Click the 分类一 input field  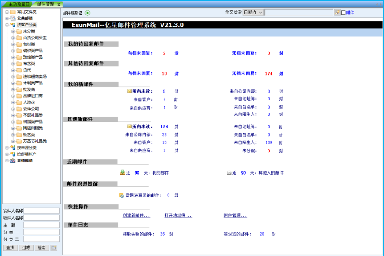41,232
